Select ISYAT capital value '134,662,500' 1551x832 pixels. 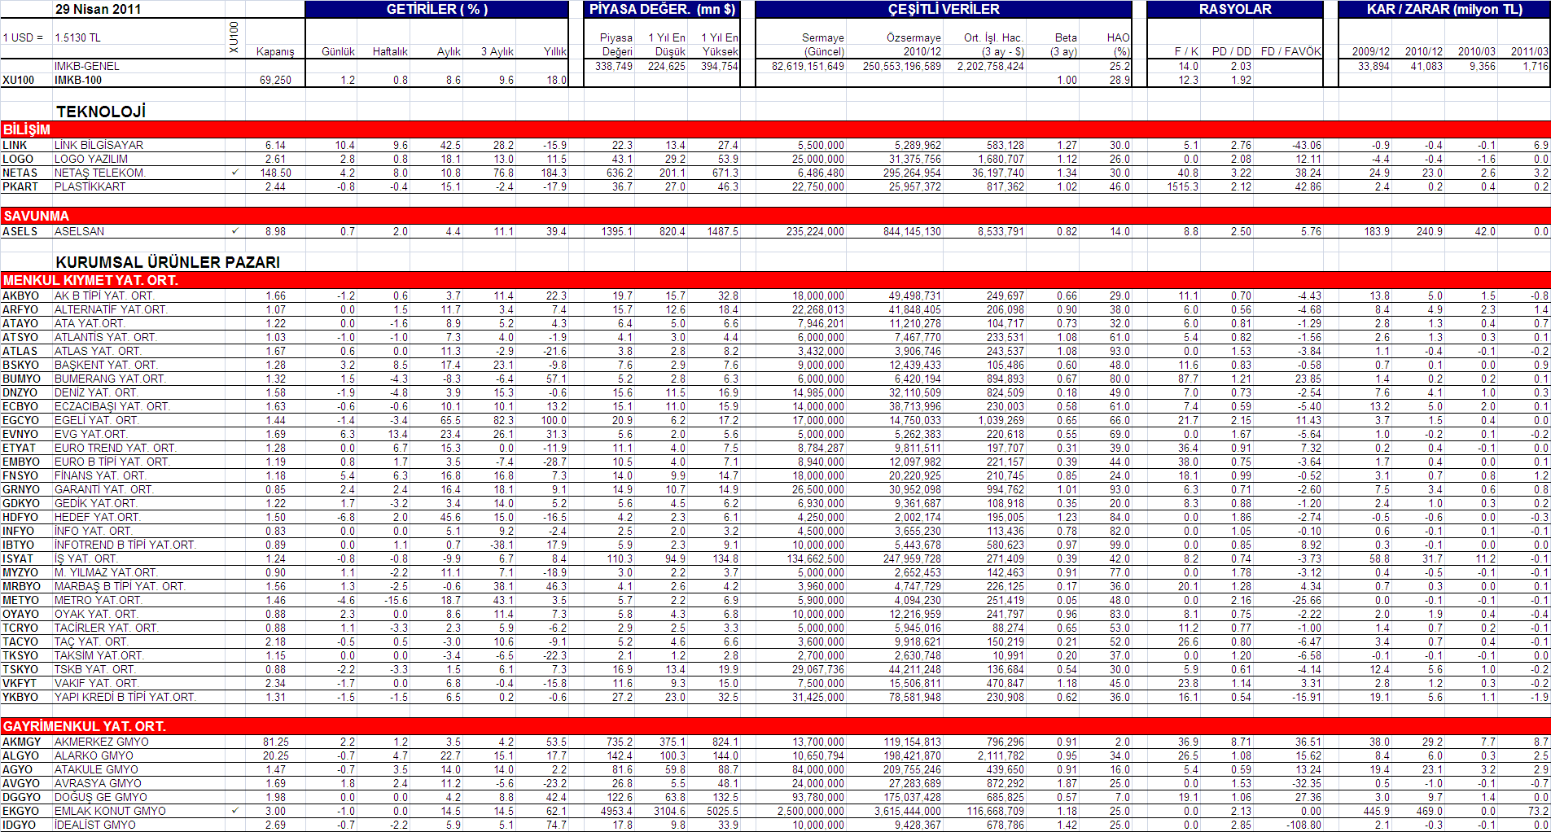pyautogui.click(x=815, y=558)
